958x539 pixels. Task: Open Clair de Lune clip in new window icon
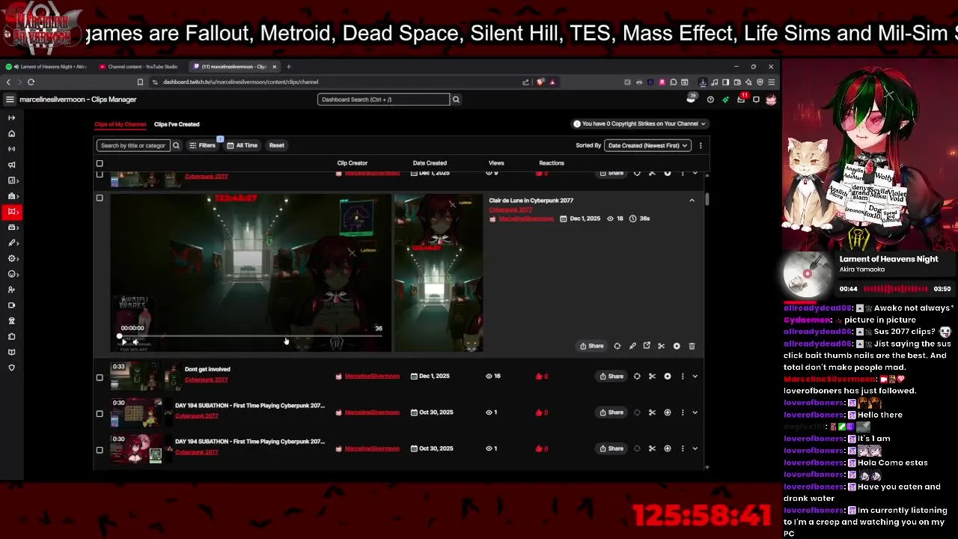click(x=647, y=346)
